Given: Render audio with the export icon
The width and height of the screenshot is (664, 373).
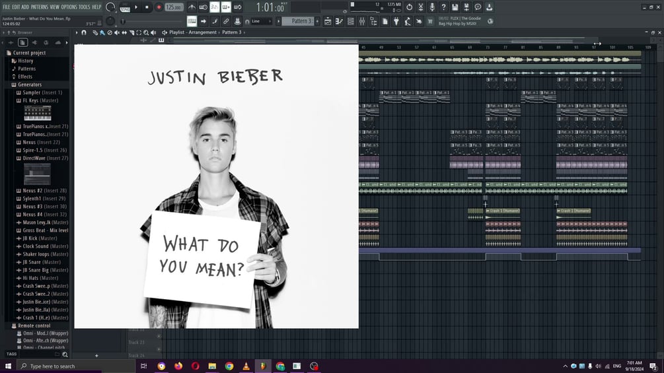Looking at the screenshot, I should point(466,7).
